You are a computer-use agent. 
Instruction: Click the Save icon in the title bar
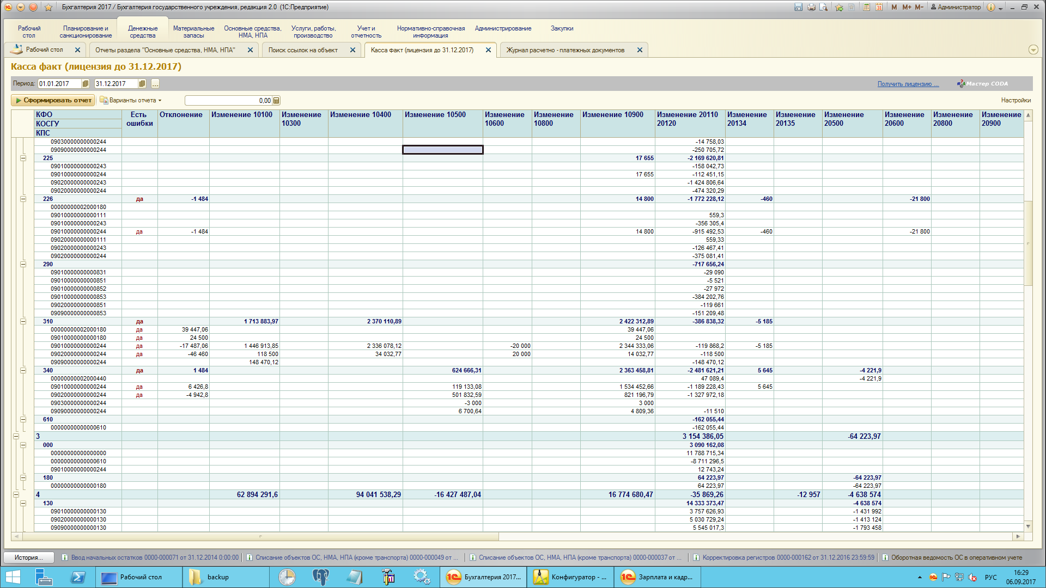click(x=798, y=7)
